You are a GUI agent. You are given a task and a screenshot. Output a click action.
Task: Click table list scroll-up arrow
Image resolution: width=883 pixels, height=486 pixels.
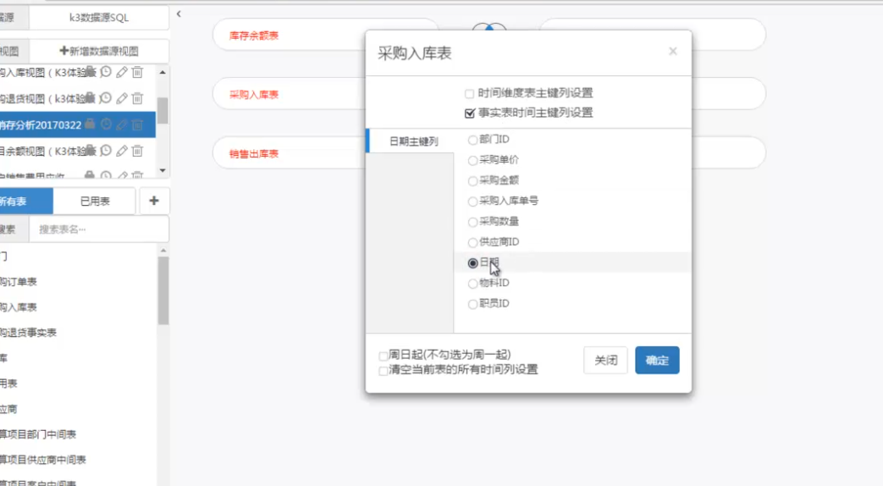point(163,251)
